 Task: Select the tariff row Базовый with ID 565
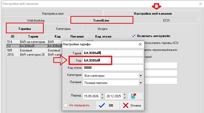[34, 50]
